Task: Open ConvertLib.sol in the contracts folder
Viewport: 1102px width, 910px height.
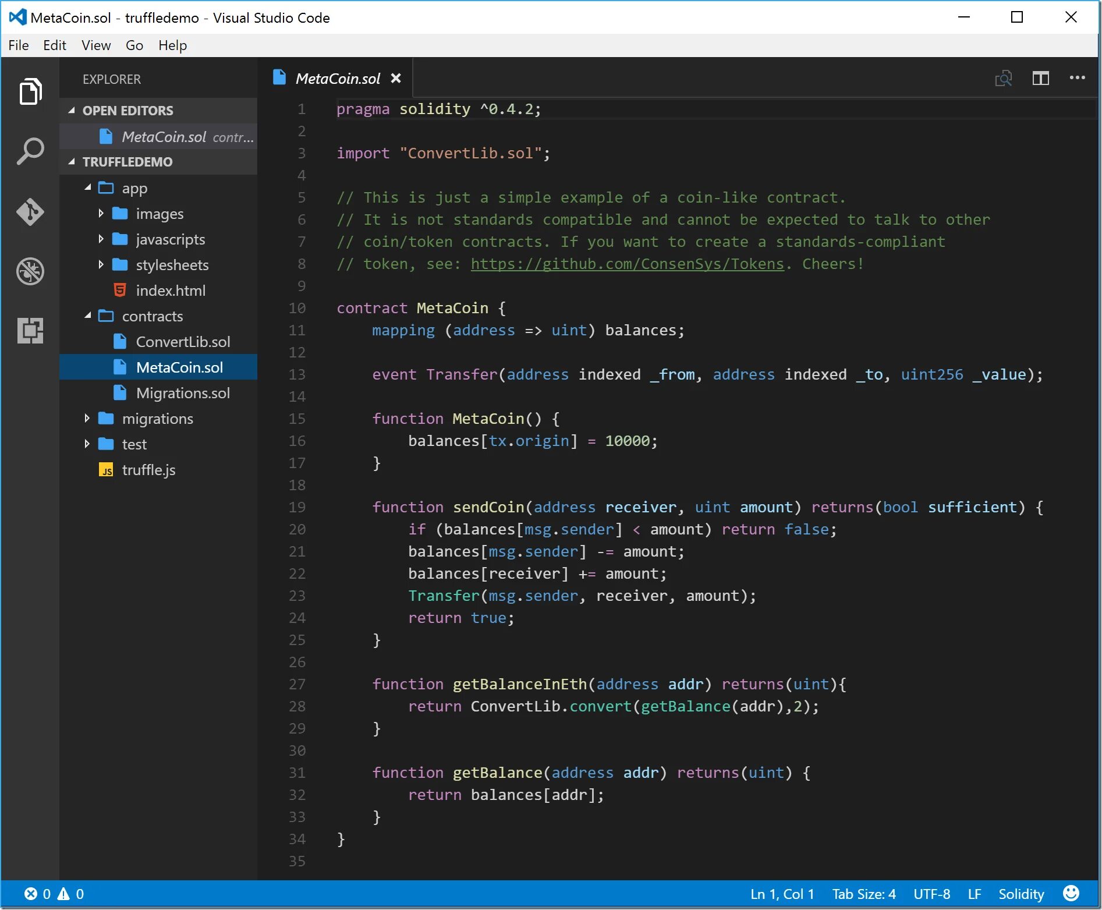Action: click(x=158, y=341)
